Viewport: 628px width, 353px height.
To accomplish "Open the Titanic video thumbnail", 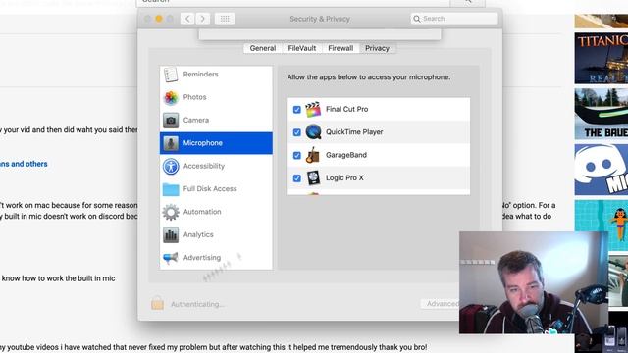I will tap(602, 58).
